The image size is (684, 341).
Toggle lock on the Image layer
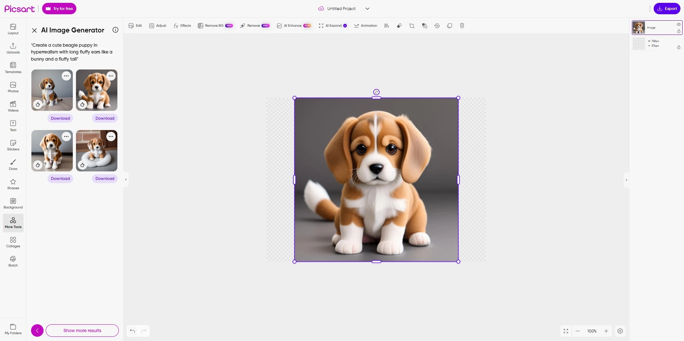(679, 31)
